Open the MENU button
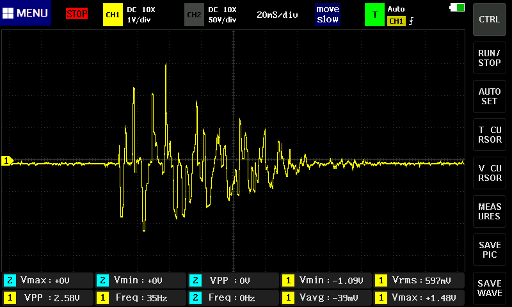Screen dimensions: 512x307 (x=26, y=13)
